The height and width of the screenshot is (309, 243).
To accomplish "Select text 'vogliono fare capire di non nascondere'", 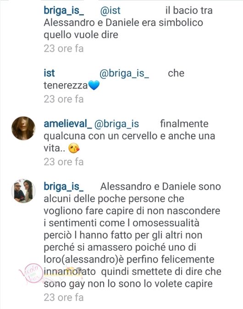I will point(132,211).
